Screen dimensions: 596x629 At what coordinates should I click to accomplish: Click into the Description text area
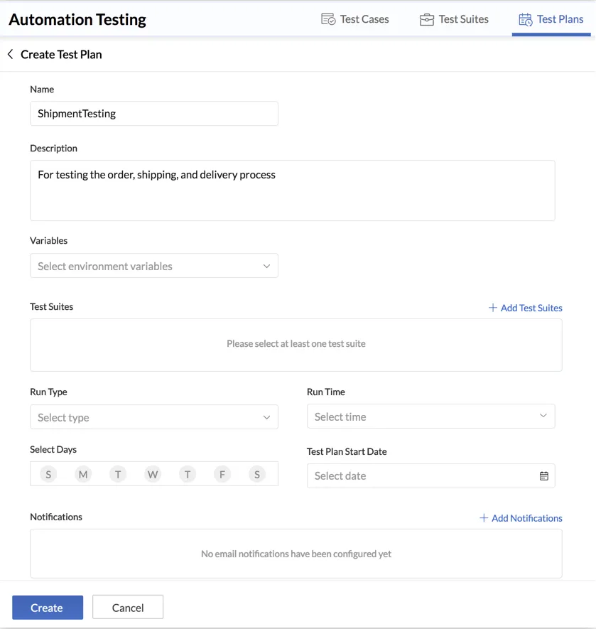(293, 190)
